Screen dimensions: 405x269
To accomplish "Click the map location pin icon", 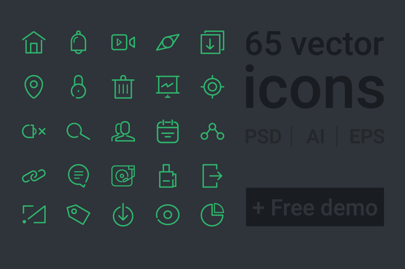I will [x=34, y=87].
